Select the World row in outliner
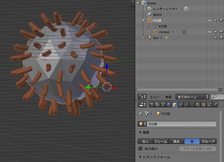Screen dimensions: 224x162 pyautogui.click(x=179, y=14)
